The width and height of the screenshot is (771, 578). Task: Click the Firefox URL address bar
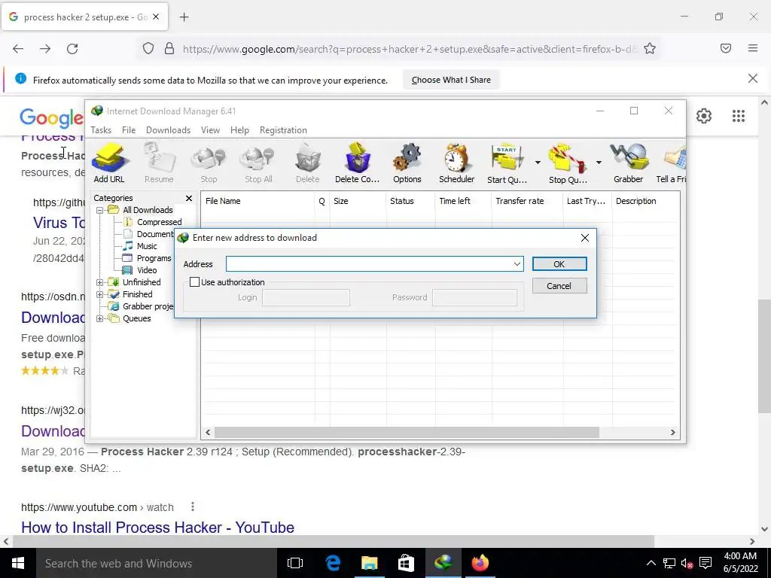click(409, 49)
